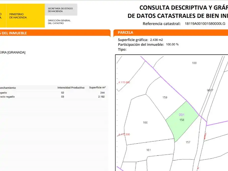The width and height of the screenshot is (228, 171).
Task: Click parcel 188 at the top of map
Action: 194,63
